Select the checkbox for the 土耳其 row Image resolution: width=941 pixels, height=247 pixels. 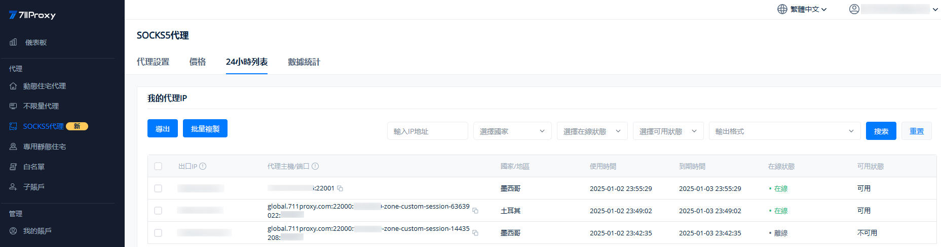coord(158,211)
